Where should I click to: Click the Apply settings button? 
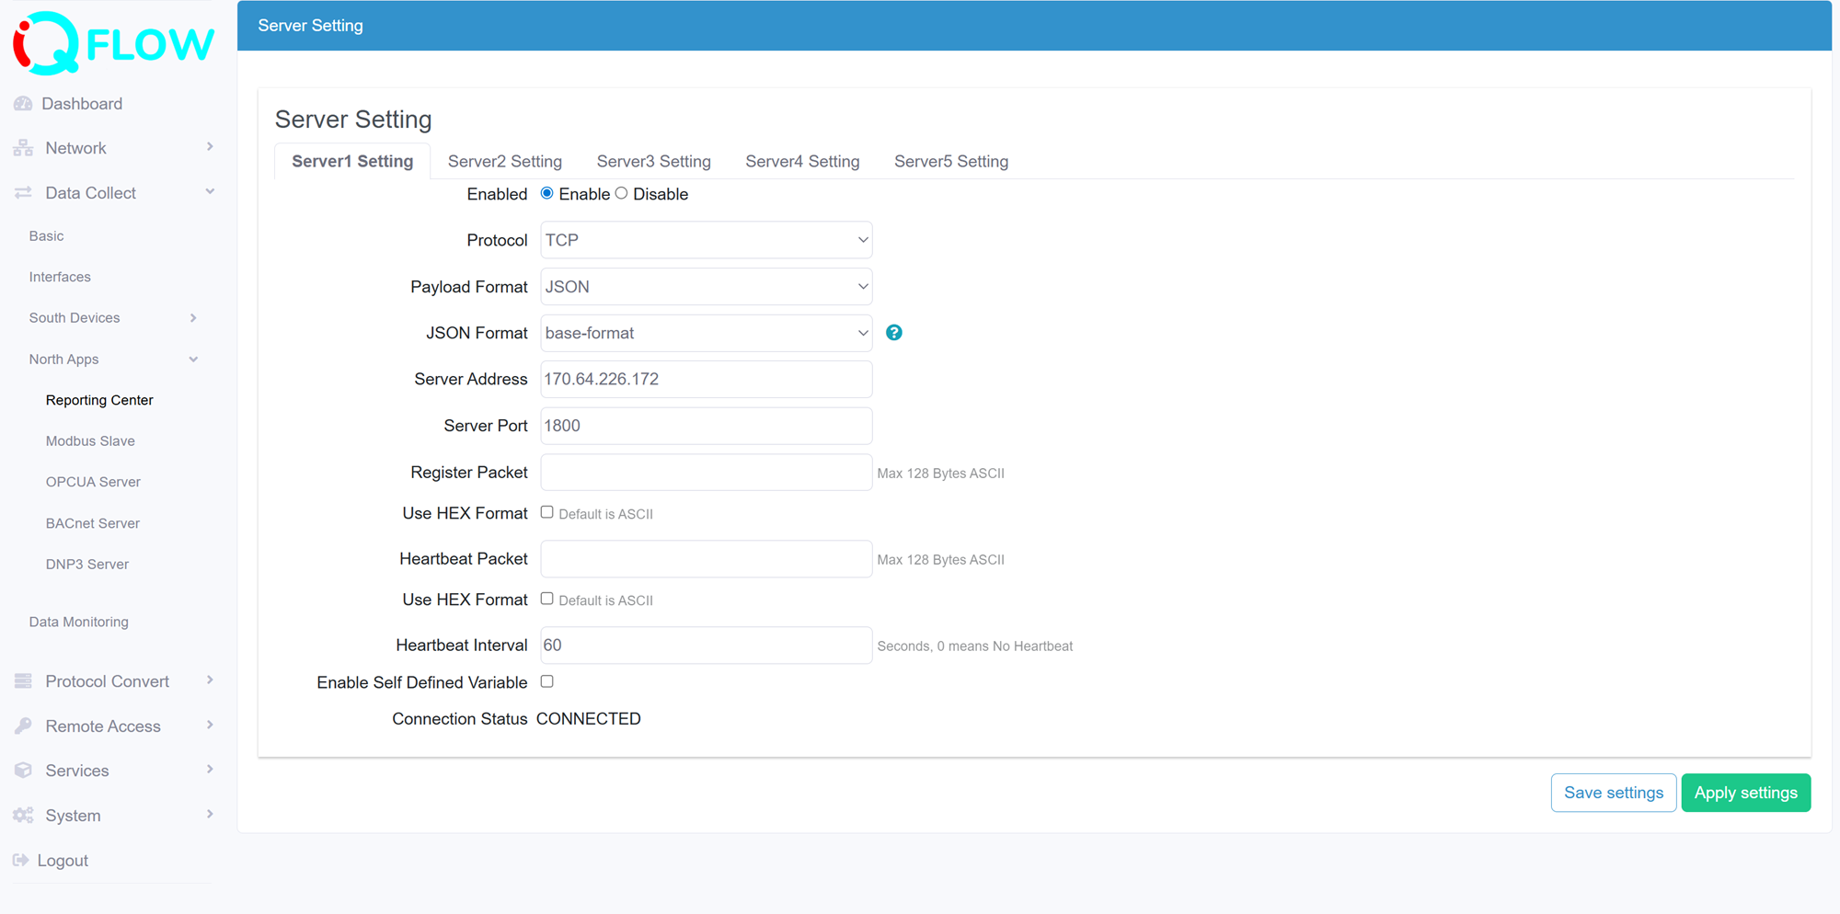click(x=1745, y=792)
